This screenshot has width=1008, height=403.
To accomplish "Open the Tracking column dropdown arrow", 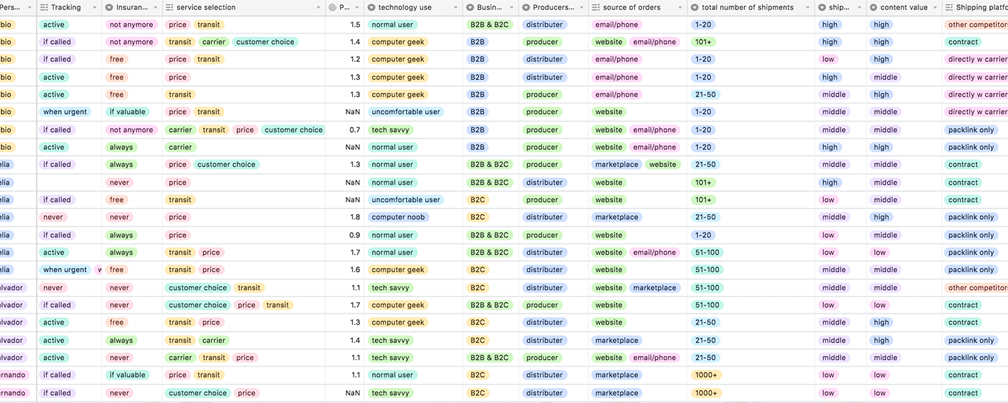I will 95,8.
